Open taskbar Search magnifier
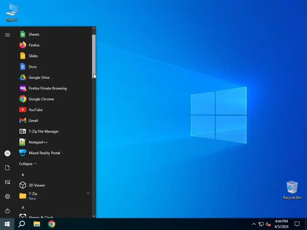The width and height of the screenshot is (307, 230). point(22,224)
